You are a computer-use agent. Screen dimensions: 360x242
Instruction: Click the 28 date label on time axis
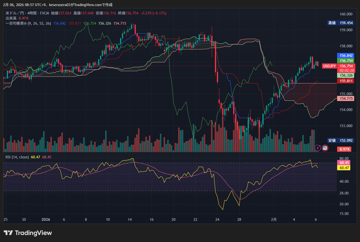[239, 219]
